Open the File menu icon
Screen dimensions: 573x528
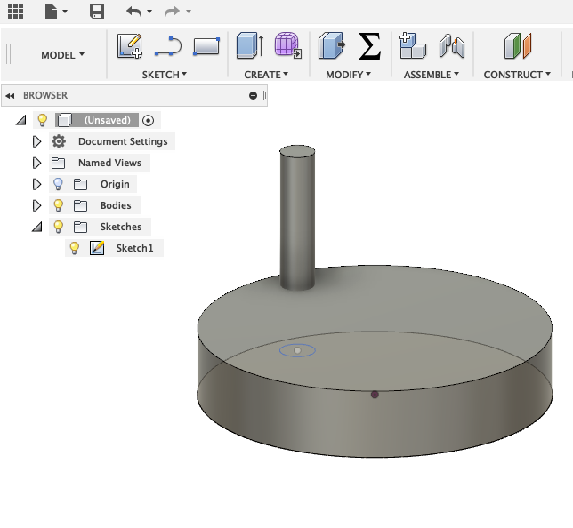(51, 11)
